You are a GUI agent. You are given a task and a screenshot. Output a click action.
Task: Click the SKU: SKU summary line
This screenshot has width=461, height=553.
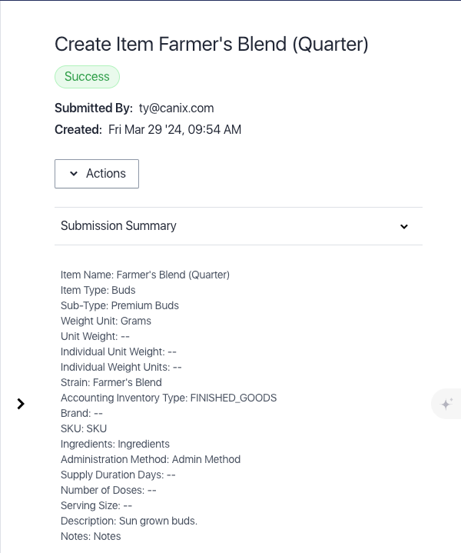[84, 428]
